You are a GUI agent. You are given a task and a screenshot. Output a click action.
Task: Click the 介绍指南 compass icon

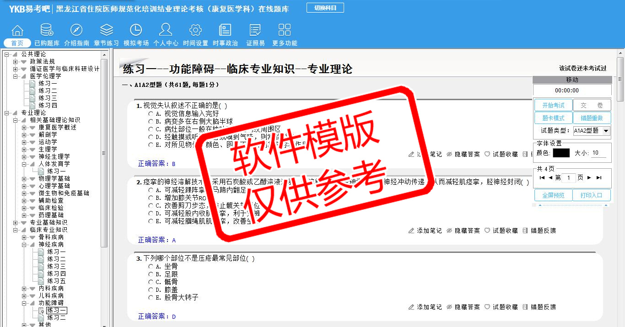click(x=76, y=31)
